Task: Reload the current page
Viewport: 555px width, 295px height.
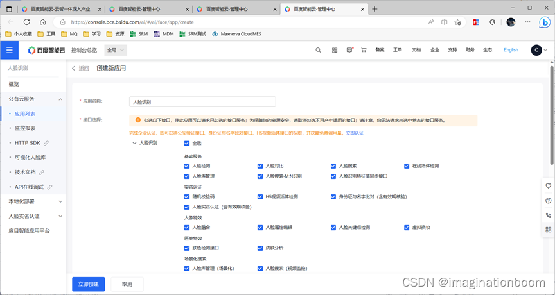Action: pyautogui.click(x=26, y=22)
